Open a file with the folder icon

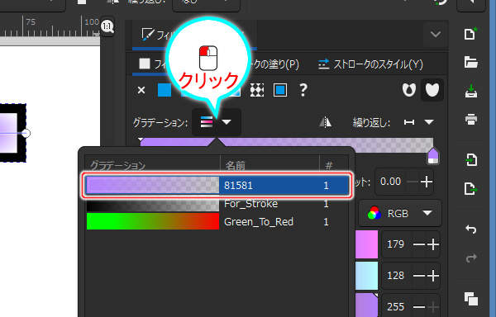point(470,62)
